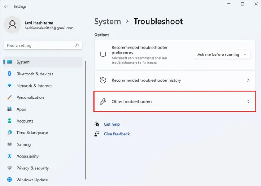261x186 pixels.
Task: Click the search magnifier icon
Action: click(77, 45)
